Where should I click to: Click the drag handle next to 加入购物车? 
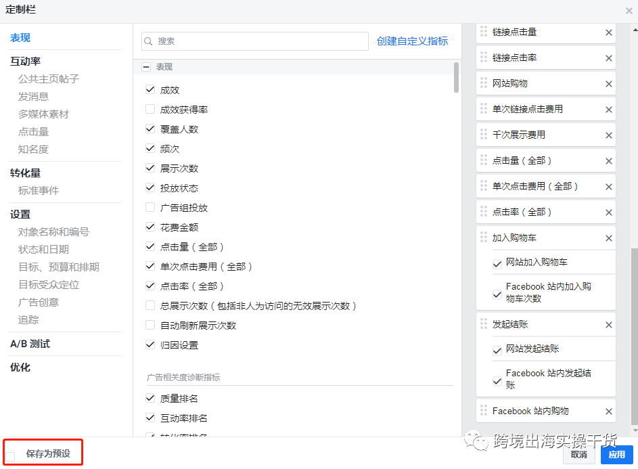[x=484, y=238]
